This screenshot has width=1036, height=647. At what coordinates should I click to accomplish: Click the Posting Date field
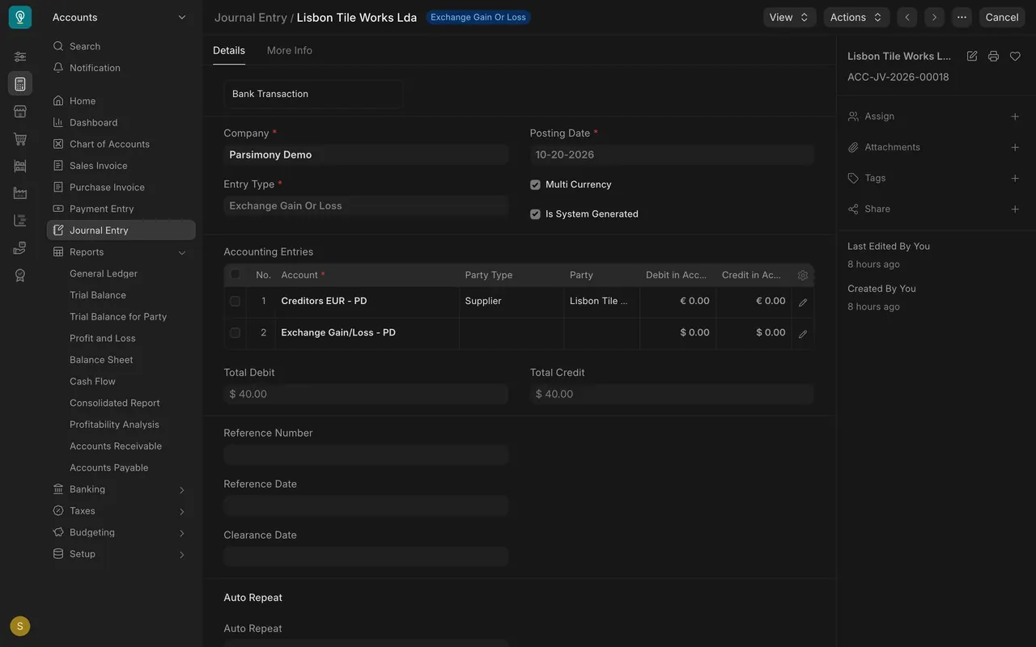pyautogui.click(x=672, y=154)
